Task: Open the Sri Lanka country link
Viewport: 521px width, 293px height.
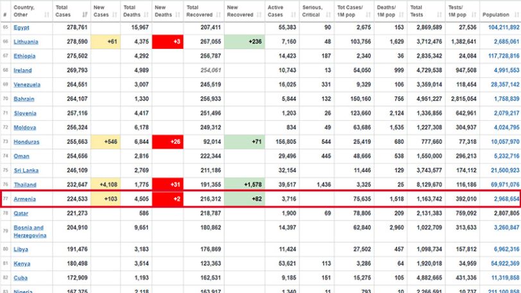Action: pyautogui.click(x=26, y=170)
